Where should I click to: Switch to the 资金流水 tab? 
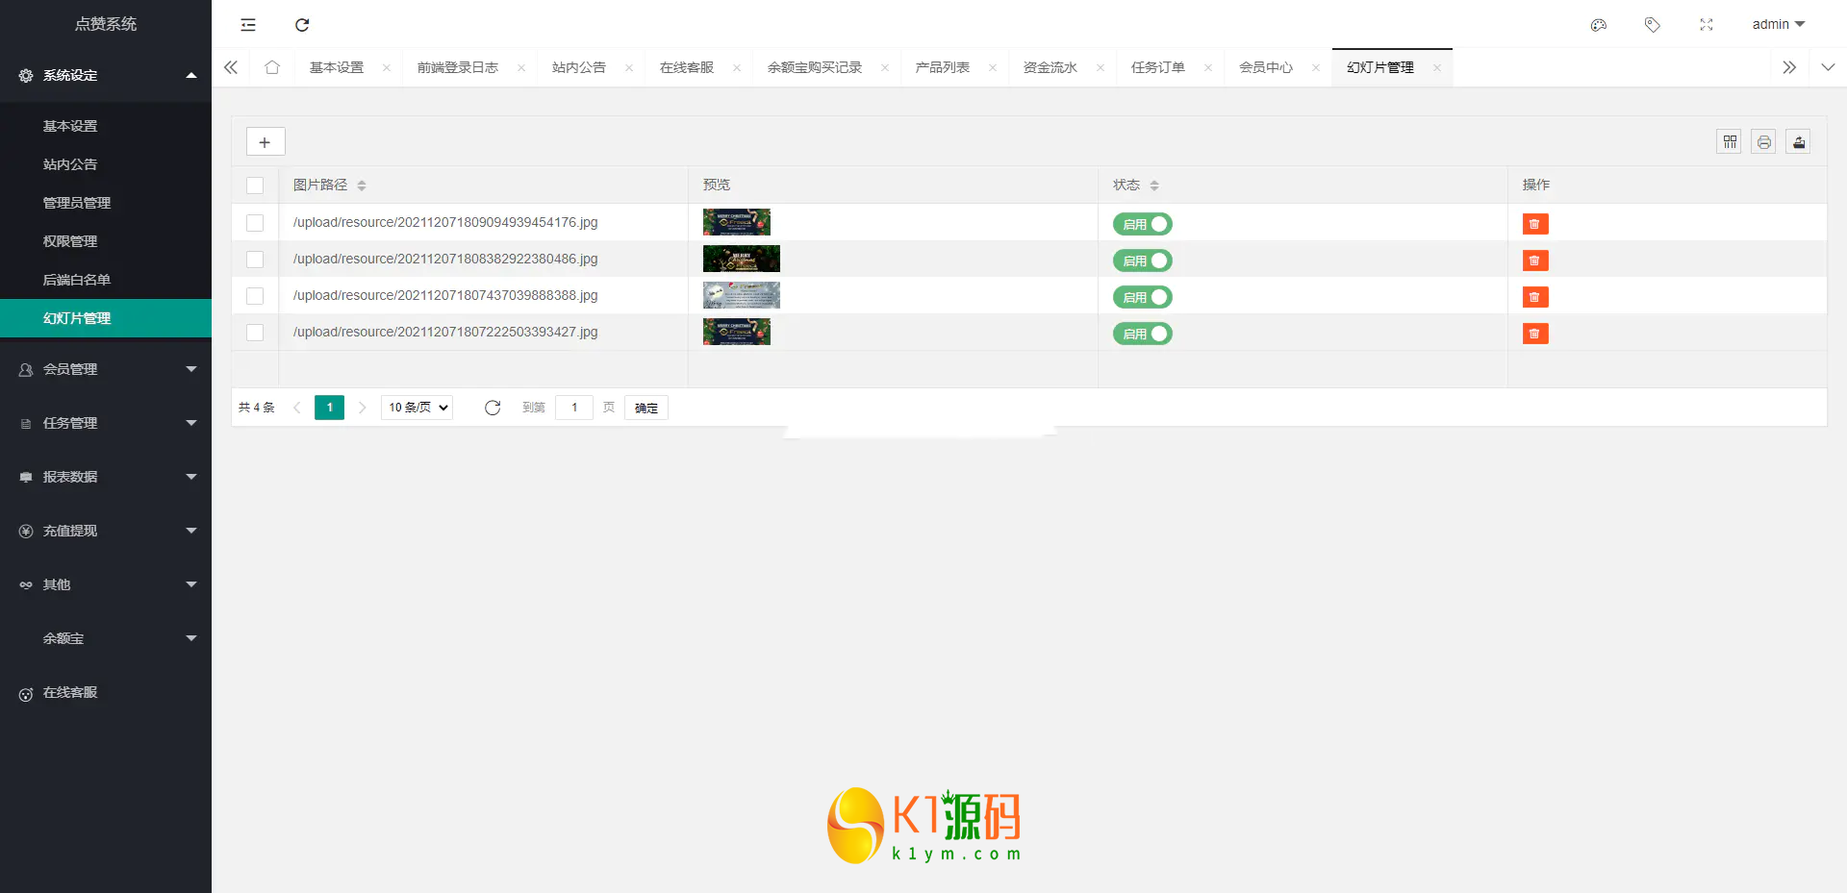click(x=1050, y=67)
